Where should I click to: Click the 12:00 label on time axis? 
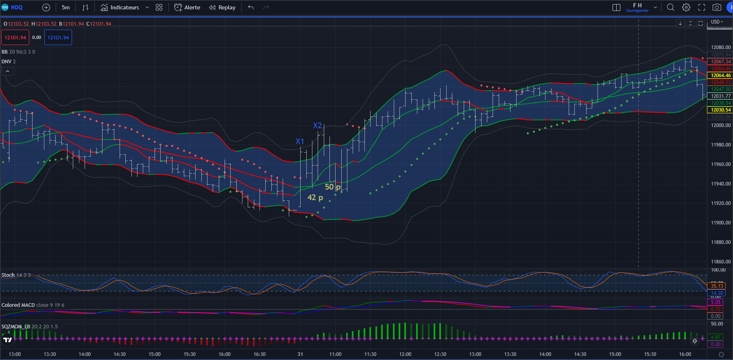[x=405, y=354]
